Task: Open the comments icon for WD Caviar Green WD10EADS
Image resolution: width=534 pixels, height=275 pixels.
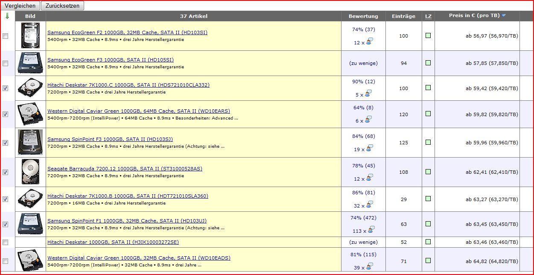Action: 370,266
